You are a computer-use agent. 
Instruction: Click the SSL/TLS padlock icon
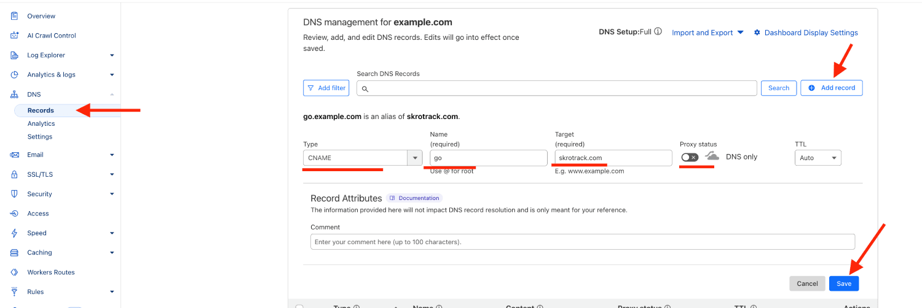(14, 174)
